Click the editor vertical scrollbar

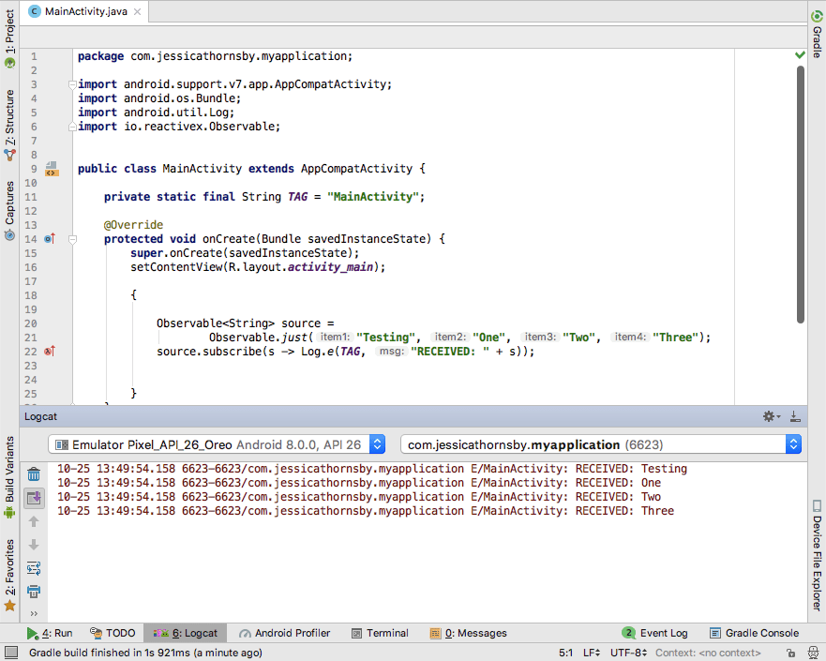tap(800, 194)
